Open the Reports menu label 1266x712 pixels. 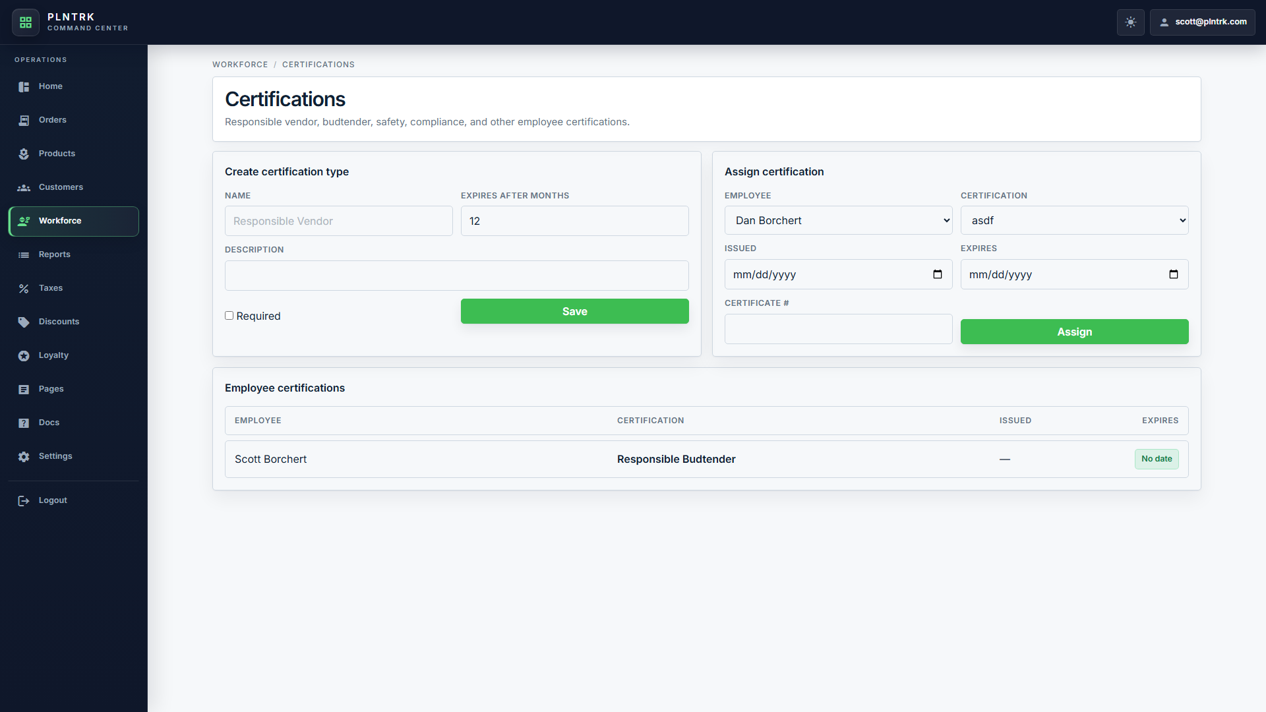point(55,254)
